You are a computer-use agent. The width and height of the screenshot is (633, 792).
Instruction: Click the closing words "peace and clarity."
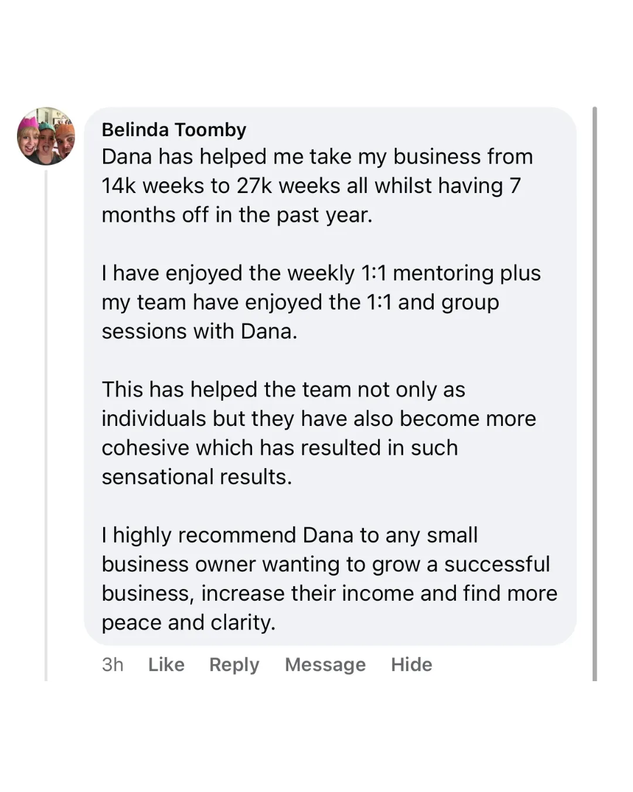[x=188, y=622]
